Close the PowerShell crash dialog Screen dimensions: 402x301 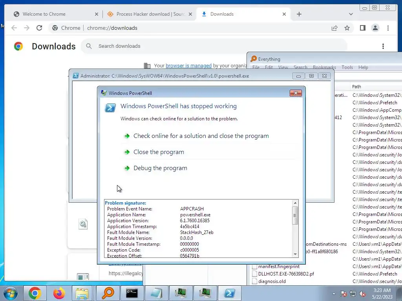(x=296, y=93)
